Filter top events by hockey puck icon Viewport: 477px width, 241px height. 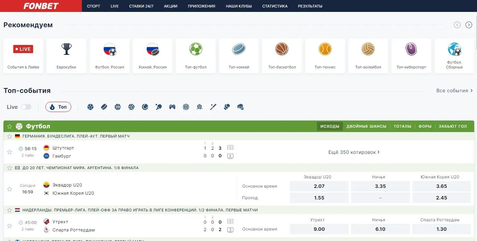[x=104, y=107]
